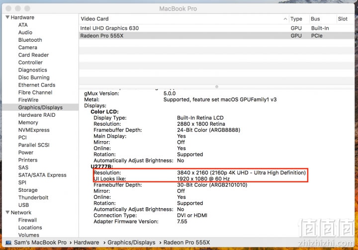Open the Audio hardware entry

[25, 32]
